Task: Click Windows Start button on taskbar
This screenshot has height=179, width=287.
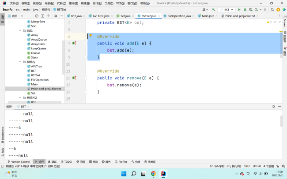Action: 124,174
